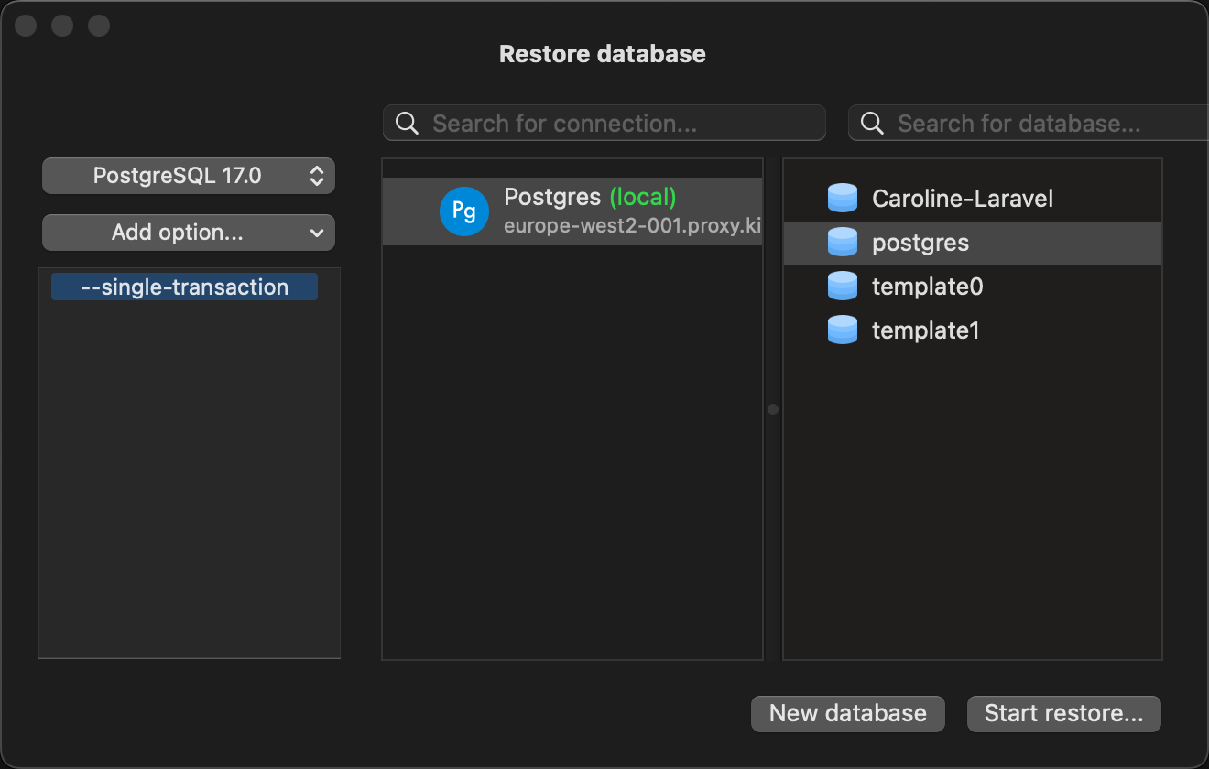The image size is (1209, 769).
Task: Open the Add option dropdown
Action: [188, 233]
